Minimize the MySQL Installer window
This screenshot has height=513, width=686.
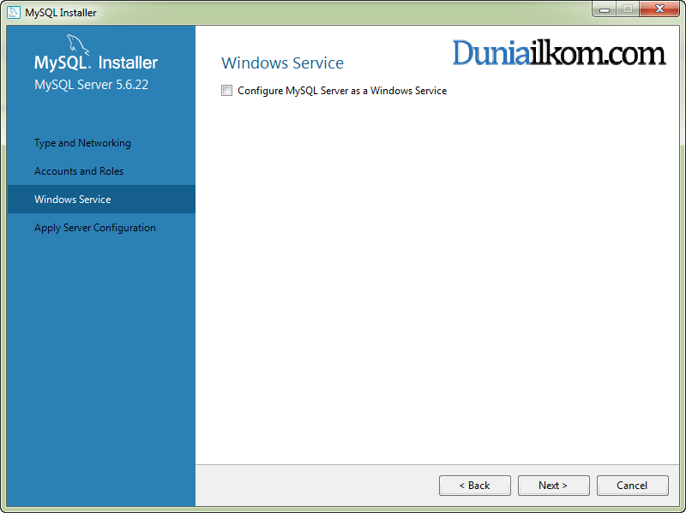(605, 9)
